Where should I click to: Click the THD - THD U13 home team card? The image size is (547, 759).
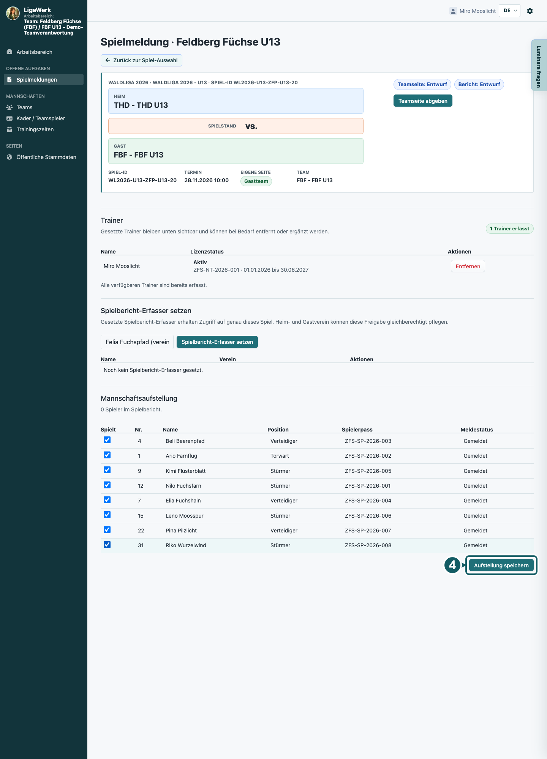point(236,101)
